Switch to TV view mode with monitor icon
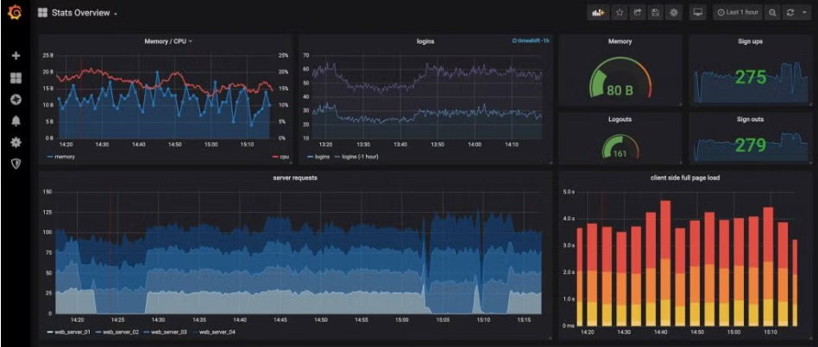Viewport: 818px width, 347px height. [697, 13]
